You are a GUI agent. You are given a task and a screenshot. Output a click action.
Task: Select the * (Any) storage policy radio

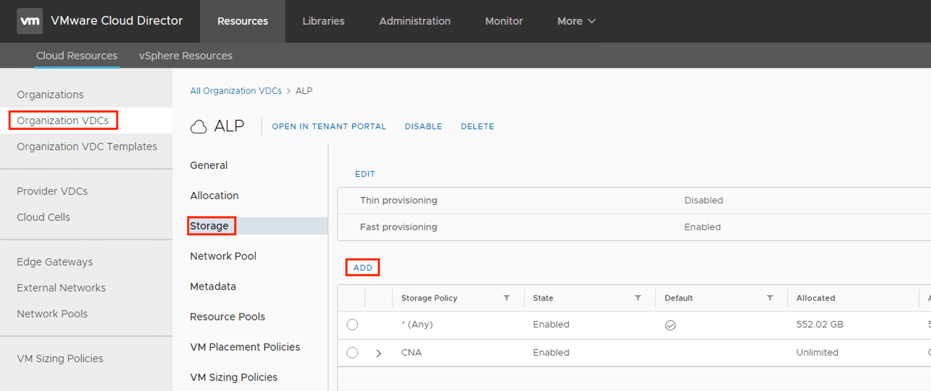[x=352, y=325]
